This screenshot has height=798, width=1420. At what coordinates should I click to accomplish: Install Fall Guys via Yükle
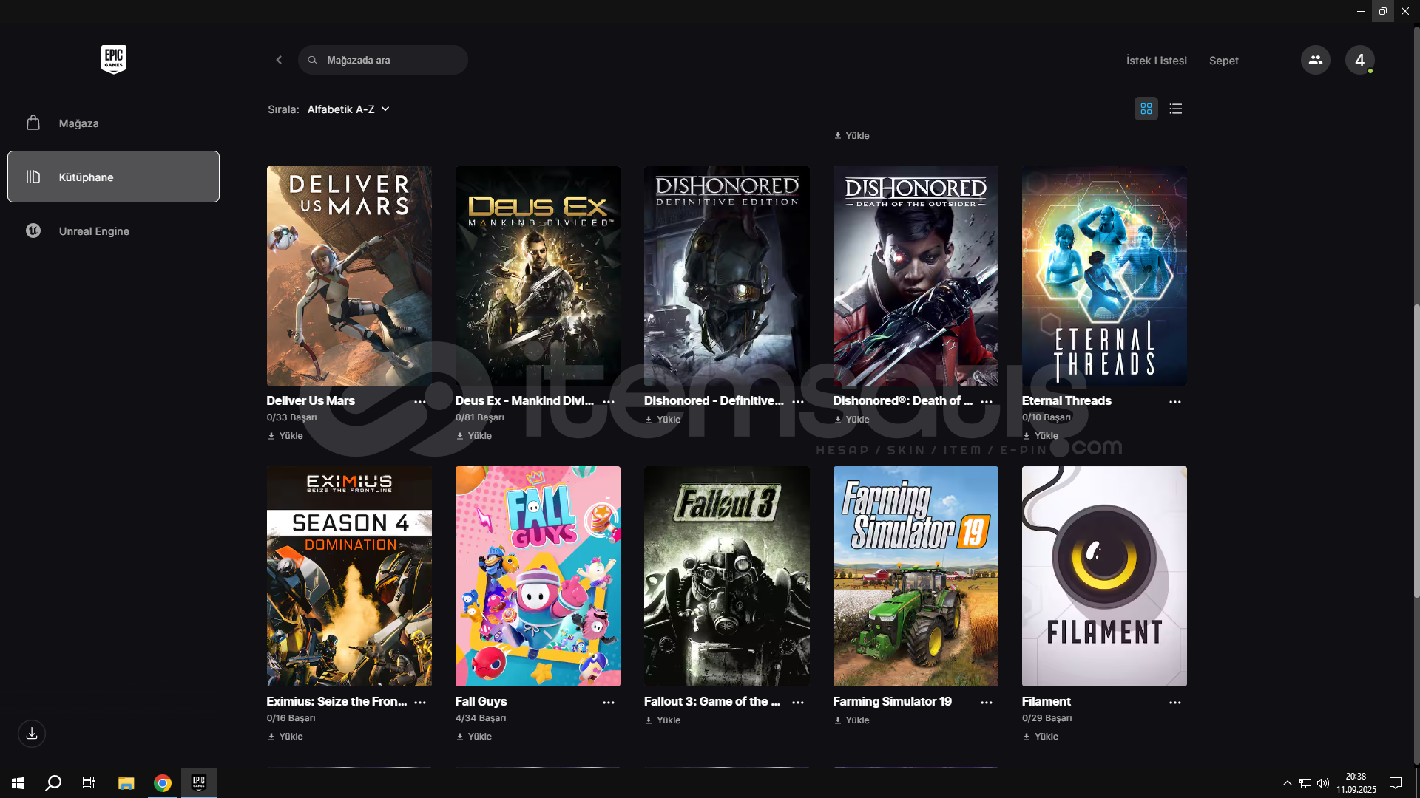[474, 737]
